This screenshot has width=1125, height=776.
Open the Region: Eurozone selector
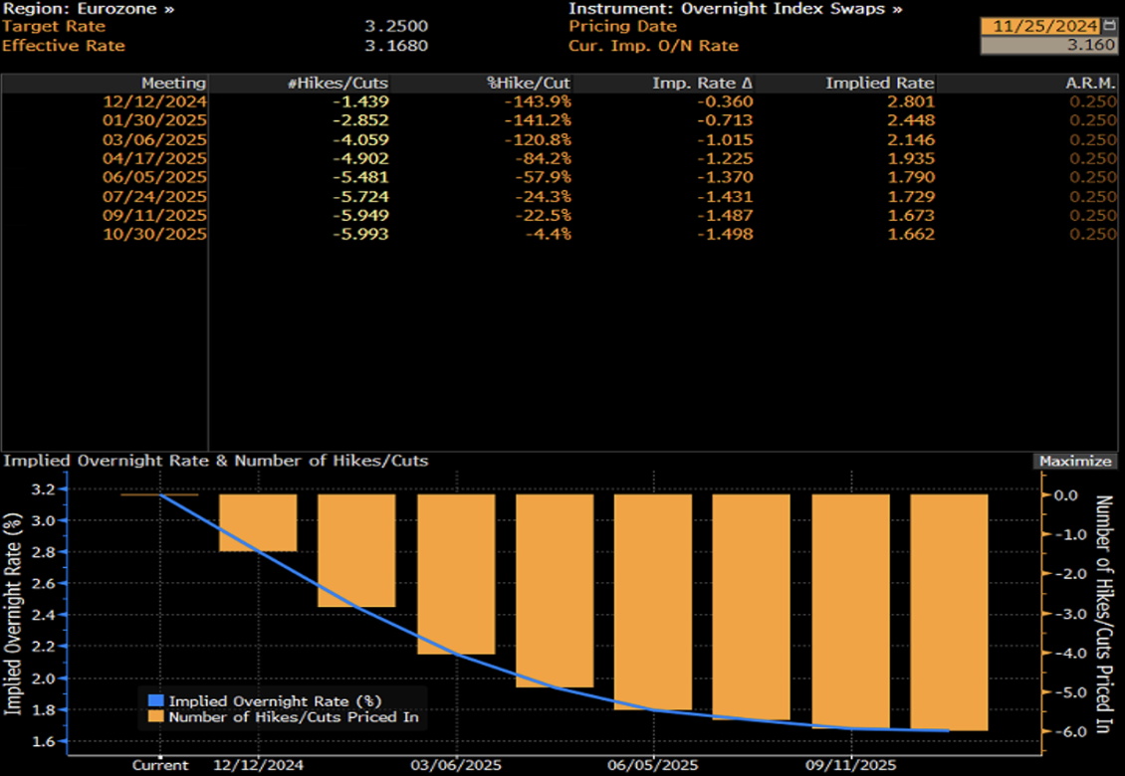click(x=89, y=9)
